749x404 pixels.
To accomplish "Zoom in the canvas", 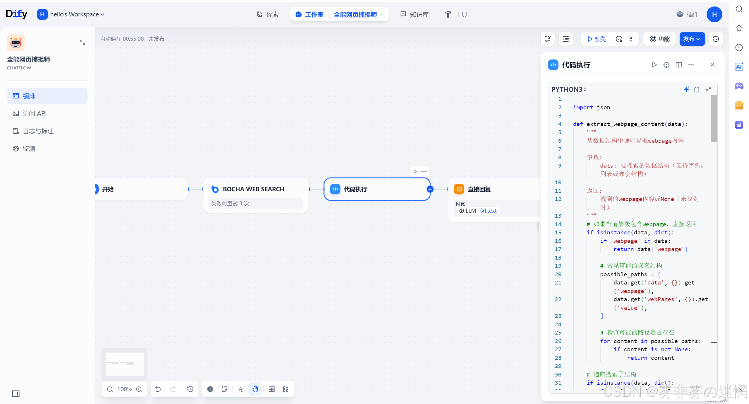I will coord(139,389).
